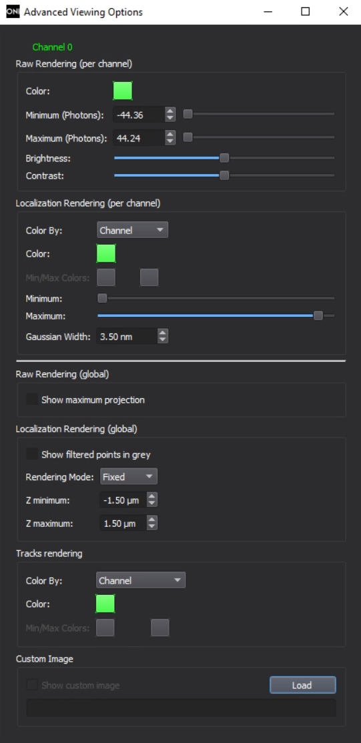Decrease Maximum (Photons) with down arrow

pyautogui.click(x=170, y=141)
